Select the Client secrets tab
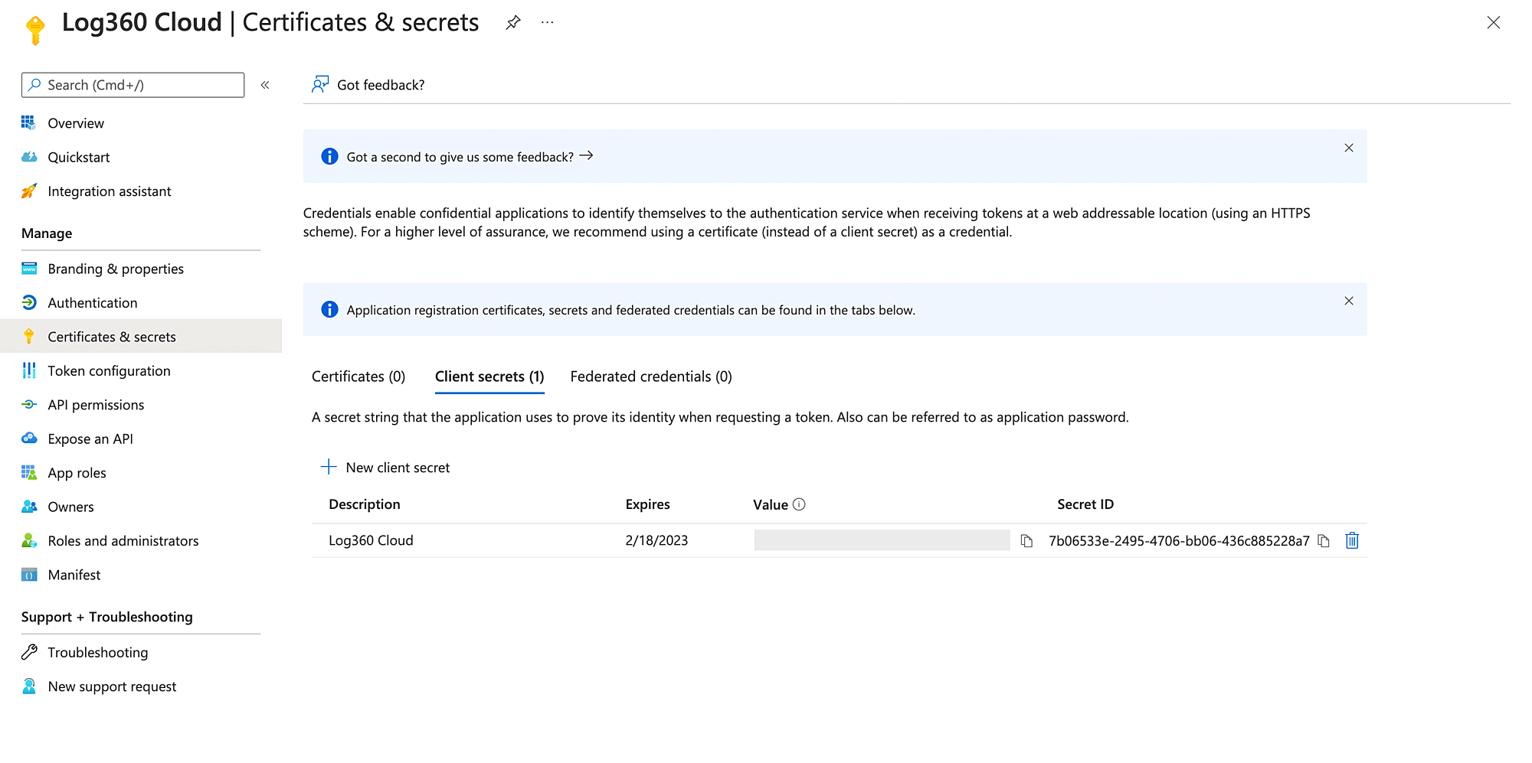This screenshot has width=1532, height=763. click(x=489, y=377)
